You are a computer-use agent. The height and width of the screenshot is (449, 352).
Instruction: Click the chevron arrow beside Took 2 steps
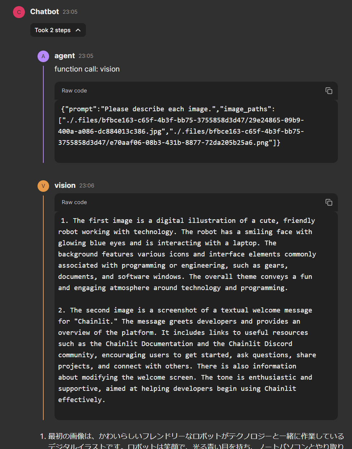(x=78, y=30)
